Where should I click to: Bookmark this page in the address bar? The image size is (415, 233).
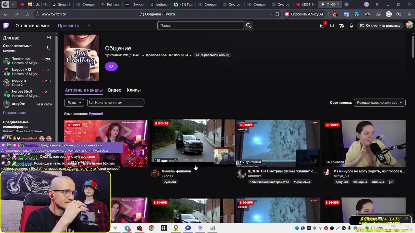(x=277, y=14)
